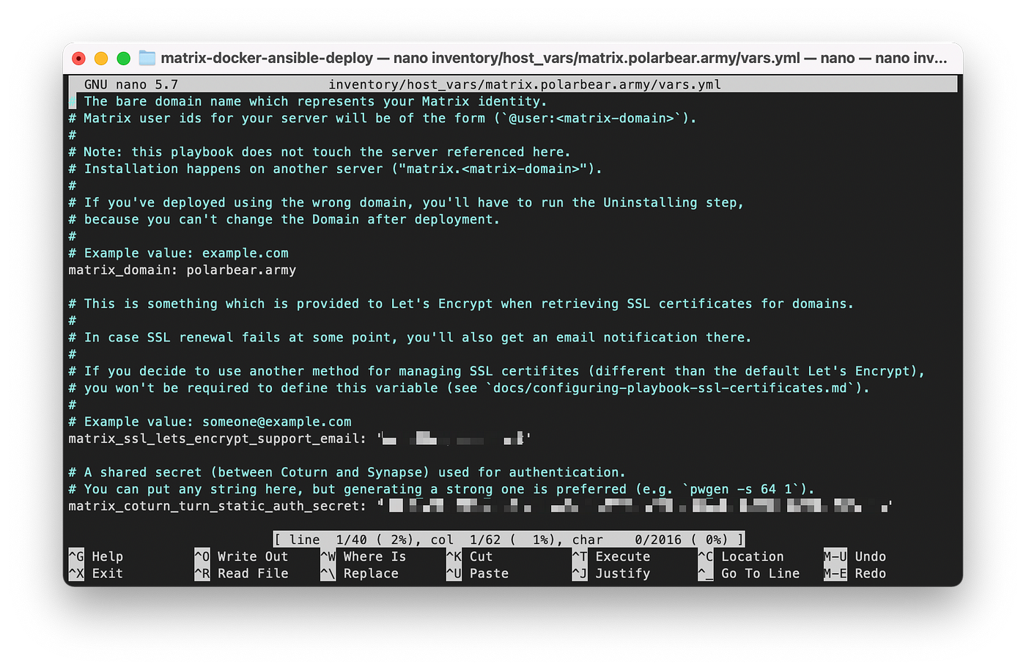Click the green zoom window button
This screenshot has height=670, width=1026.
pos(123,59)
